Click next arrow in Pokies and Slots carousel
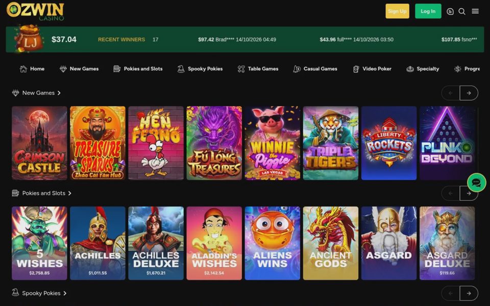 tap(469, 193)
